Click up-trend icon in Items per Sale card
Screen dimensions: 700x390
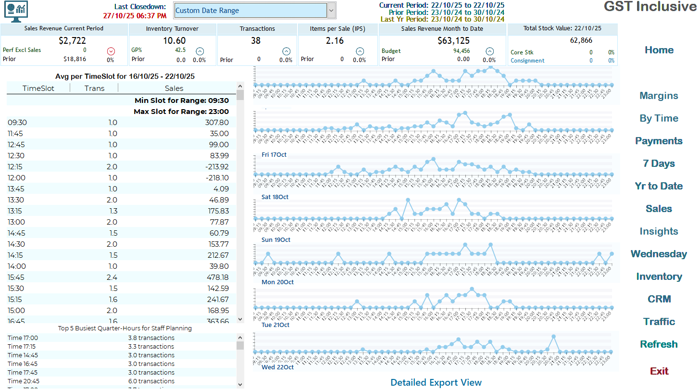click(360, 51)
